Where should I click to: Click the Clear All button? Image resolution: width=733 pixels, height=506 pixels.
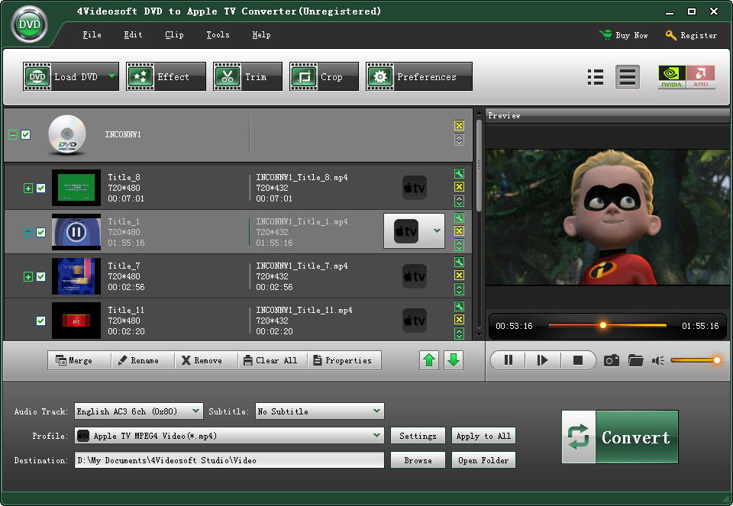pos(273,360)
